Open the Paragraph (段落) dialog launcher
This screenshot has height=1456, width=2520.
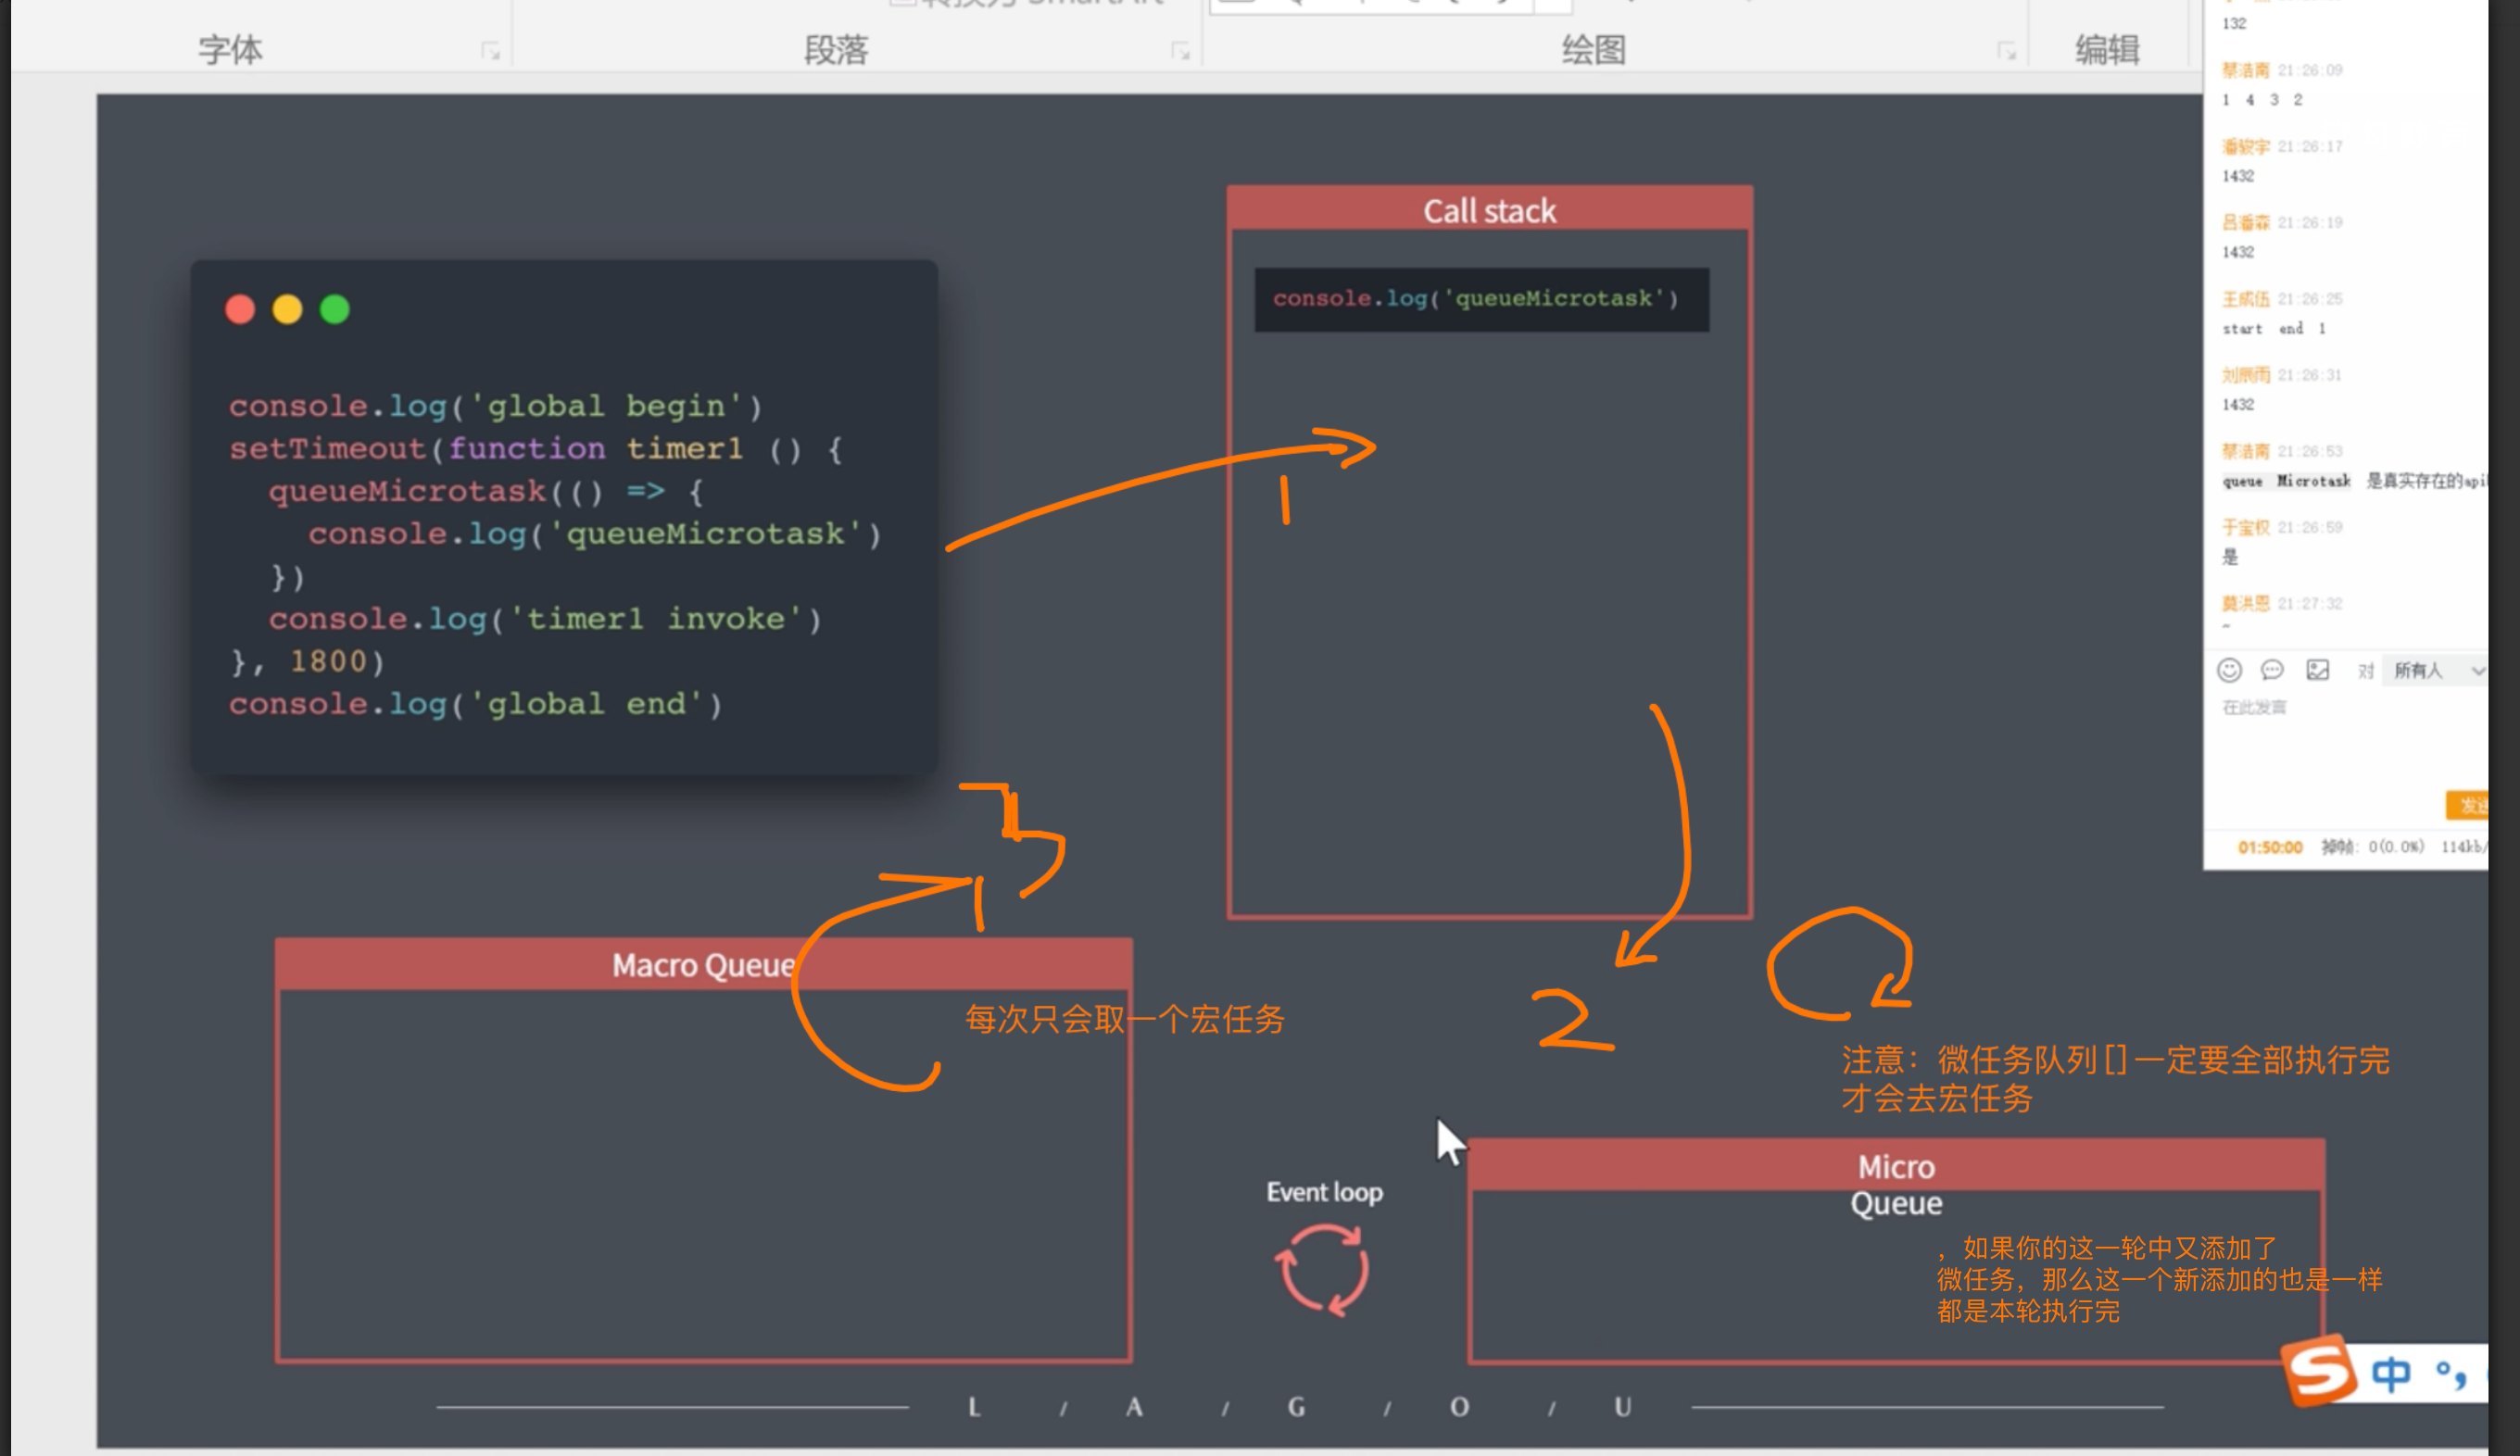point(1180,51)
